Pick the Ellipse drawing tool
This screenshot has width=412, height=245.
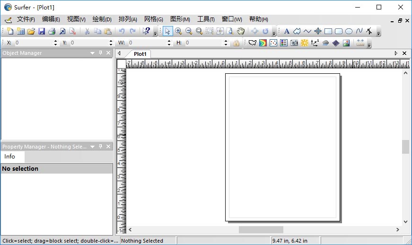349,31
